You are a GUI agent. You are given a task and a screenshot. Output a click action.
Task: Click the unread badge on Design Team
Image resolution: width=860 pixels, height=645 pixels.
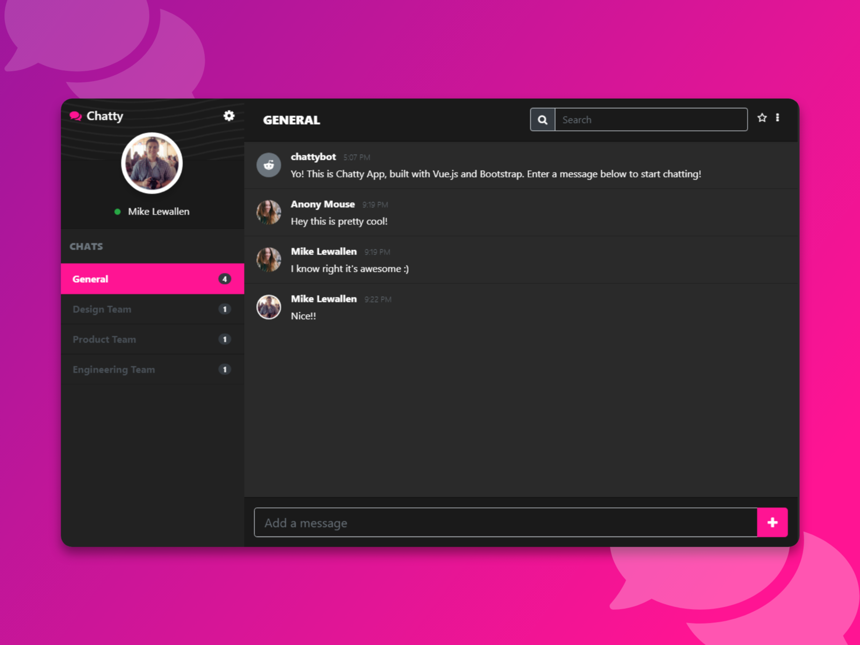(225, 309)
